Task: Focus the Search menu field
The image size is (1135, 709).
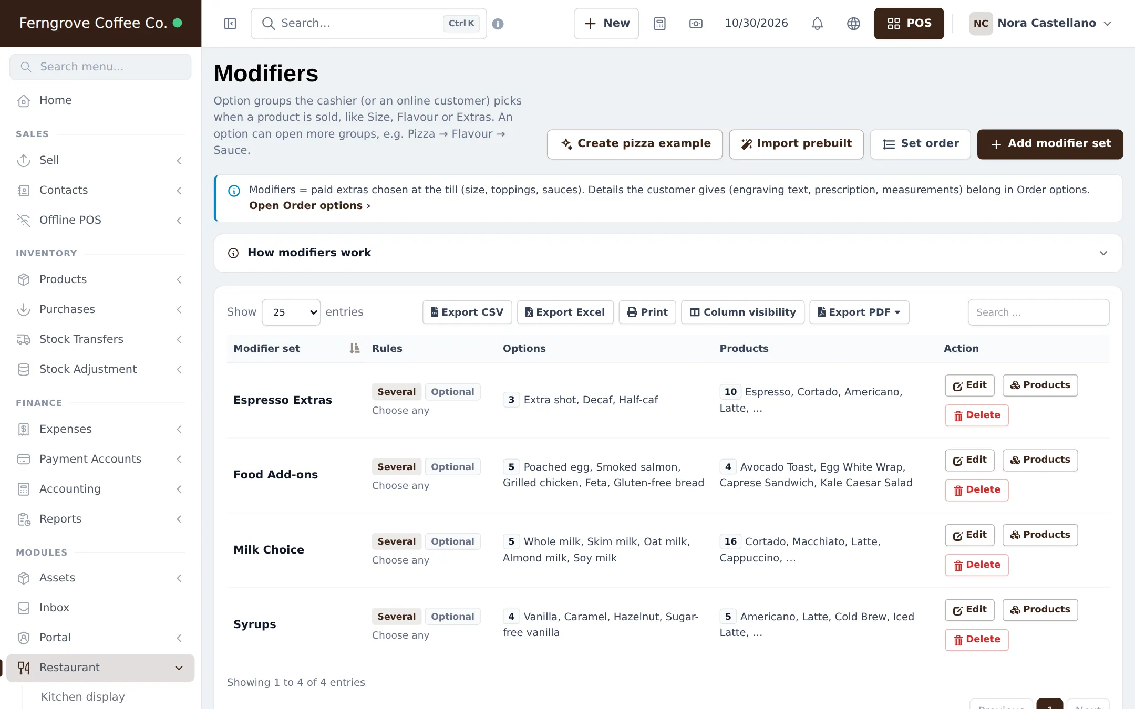Action: coord(100,67)
